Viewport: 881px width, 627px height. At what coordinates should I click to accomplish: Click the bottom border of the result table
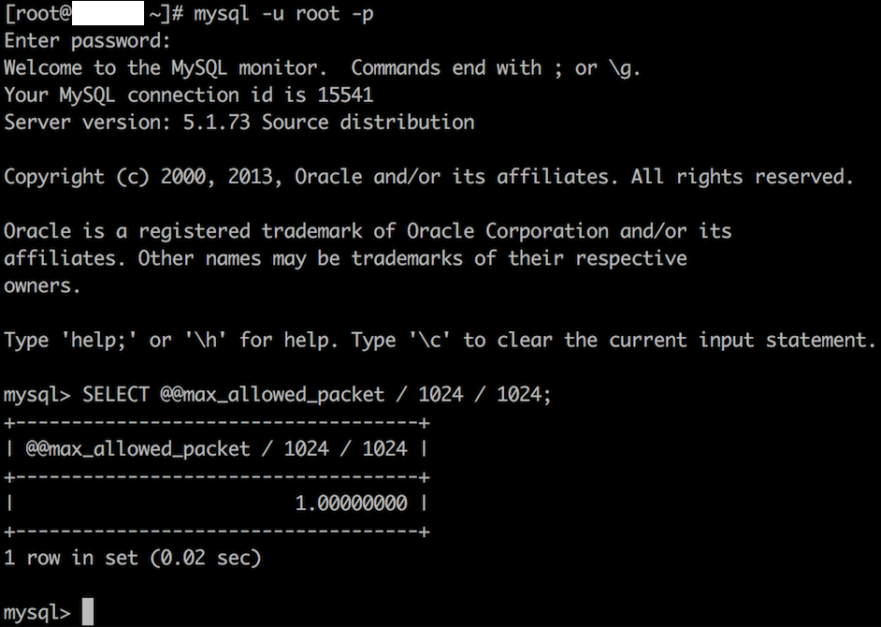217,532
